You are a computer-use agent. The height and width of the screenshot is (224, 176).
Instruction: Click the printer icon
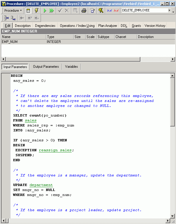(x=84, y=11)
